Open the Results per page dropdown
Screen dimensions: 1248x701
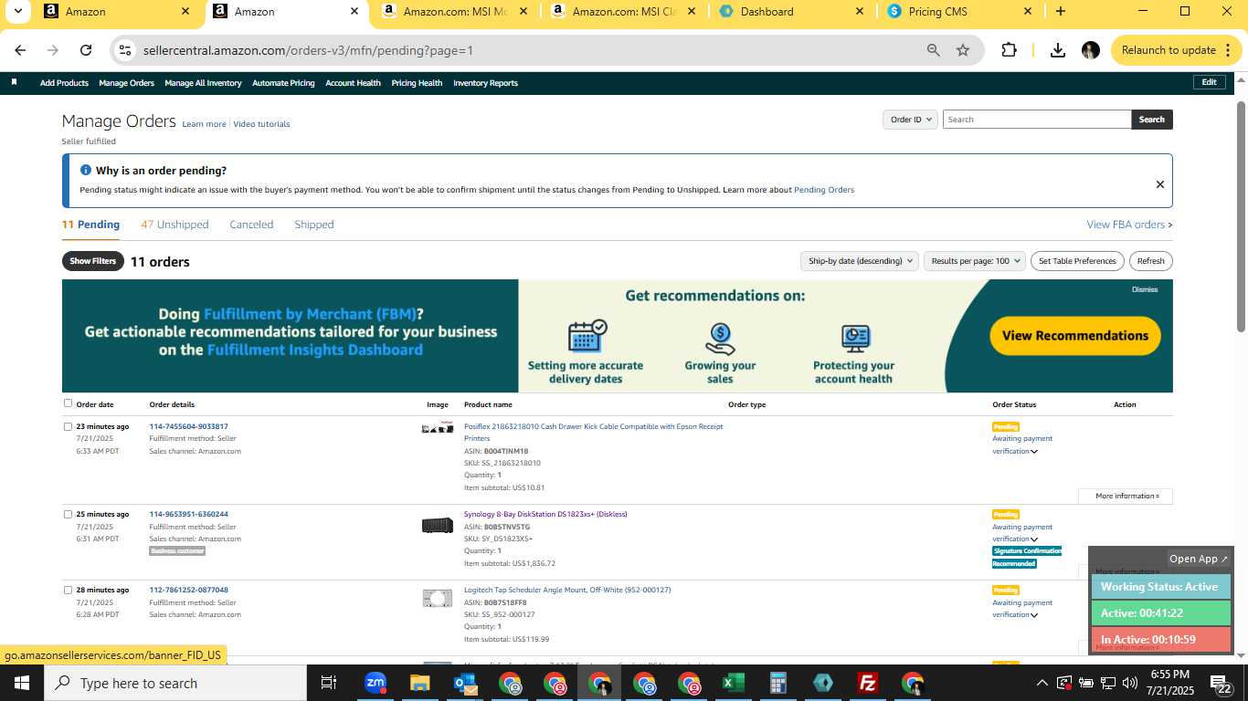[975, 261]
